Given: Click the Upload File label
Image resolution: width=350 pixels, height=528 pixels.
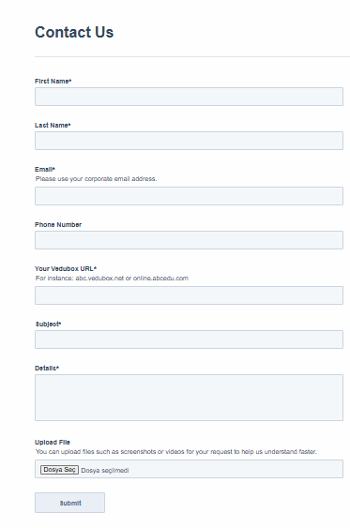Looking at the screenshot, I should [53, 442].
